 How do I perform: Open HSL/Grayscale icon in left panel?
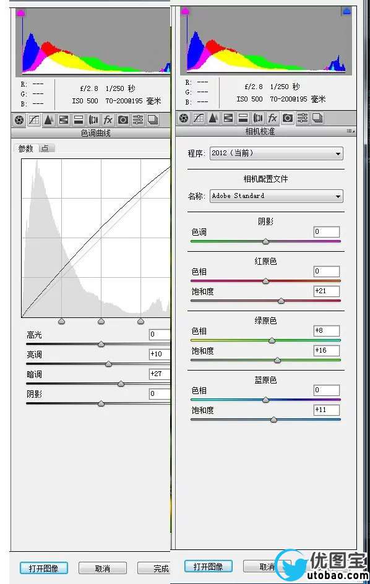[x=64, y=119]
